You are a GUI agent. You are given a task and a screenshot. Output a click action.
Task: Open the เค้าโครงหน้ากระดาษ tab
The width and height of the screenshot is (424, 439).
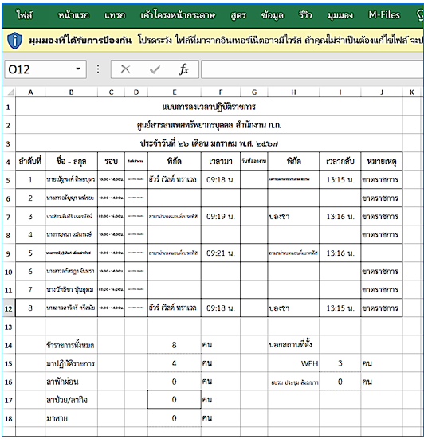coord(178,15)
